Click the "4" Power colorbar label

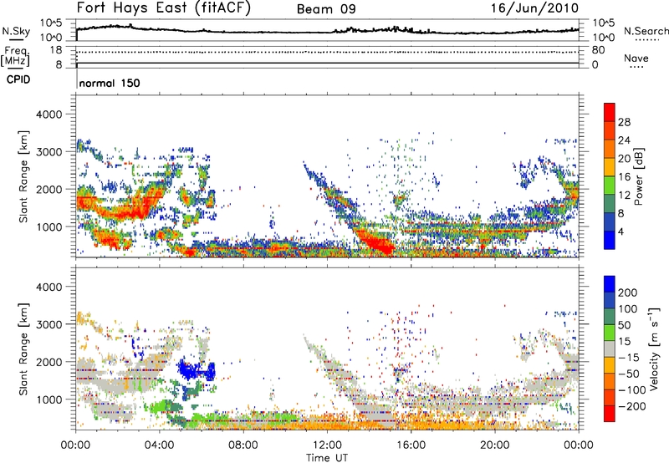pyautogui.click(x=620, y=231)
